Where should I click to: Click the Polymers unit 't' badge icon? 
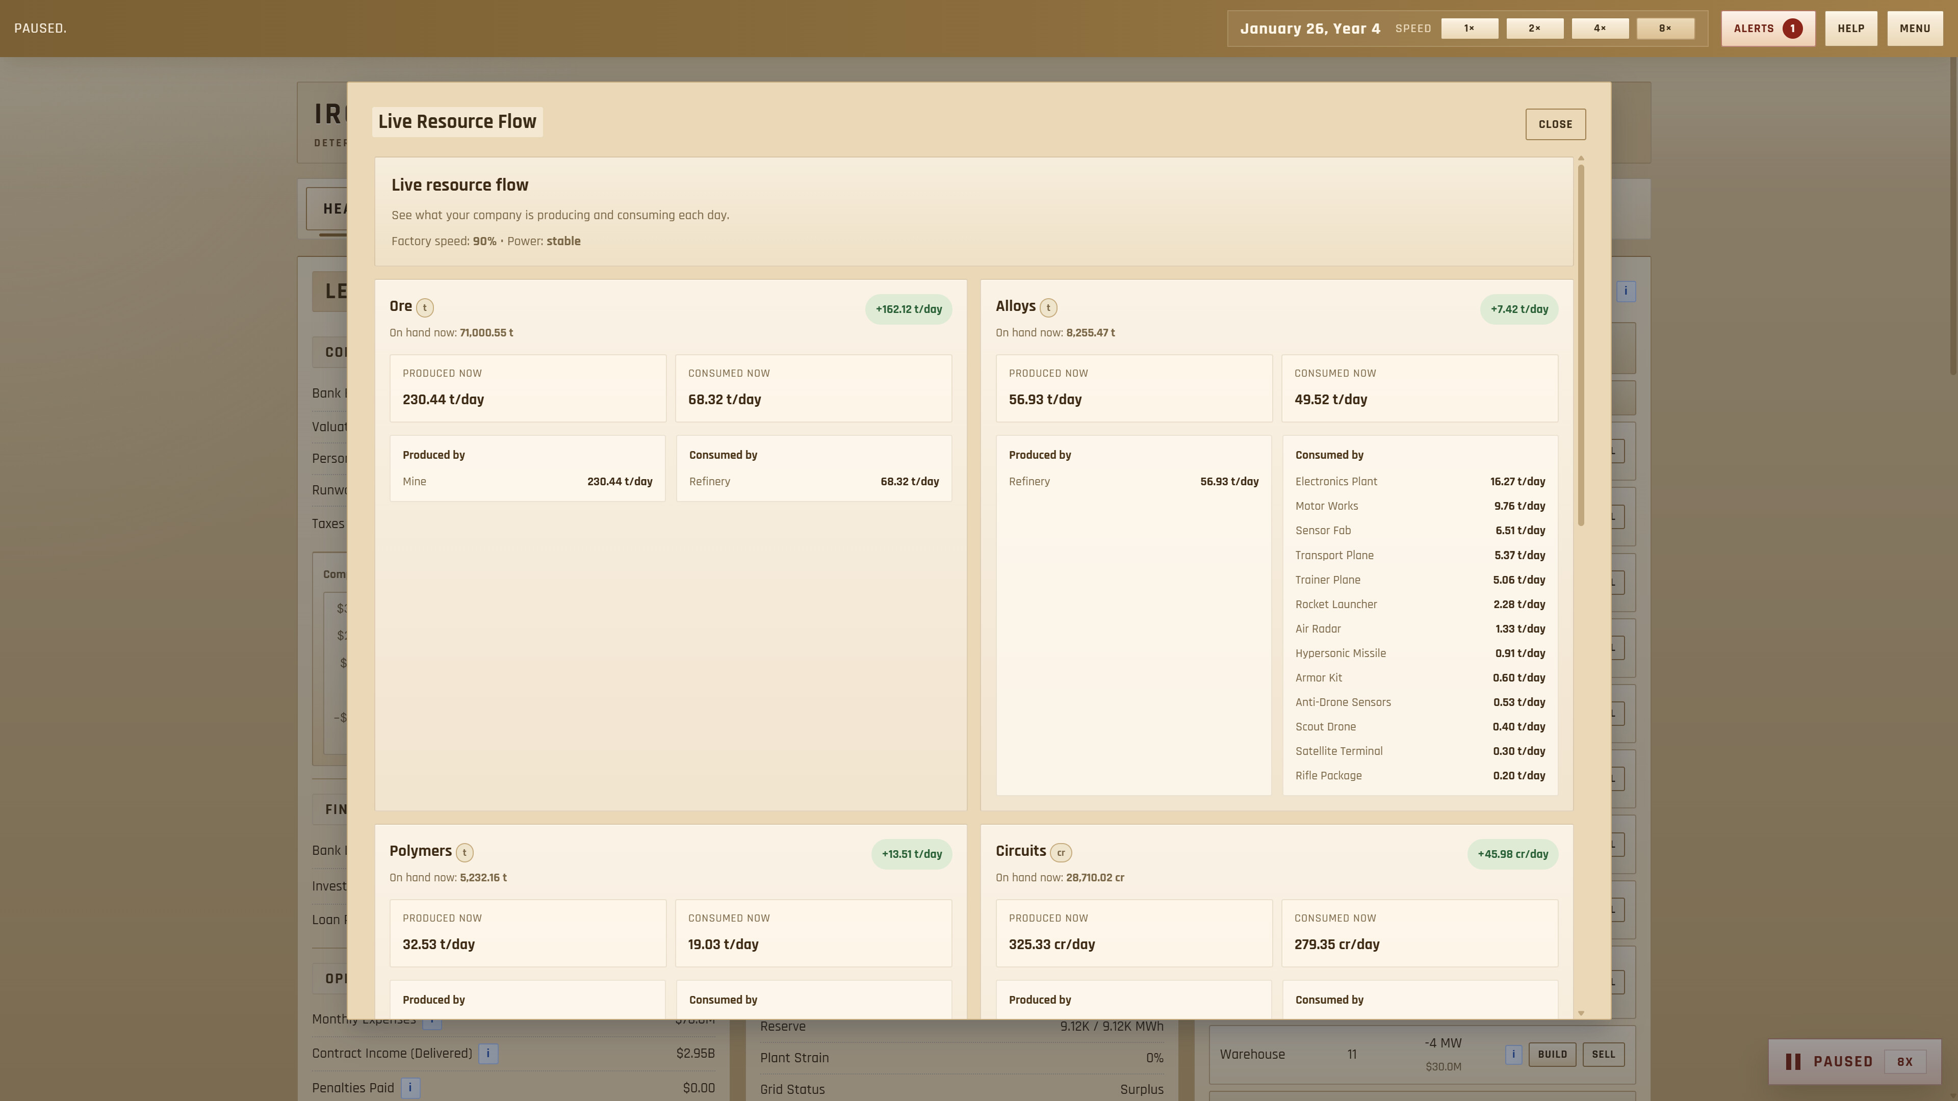point(465,853)
